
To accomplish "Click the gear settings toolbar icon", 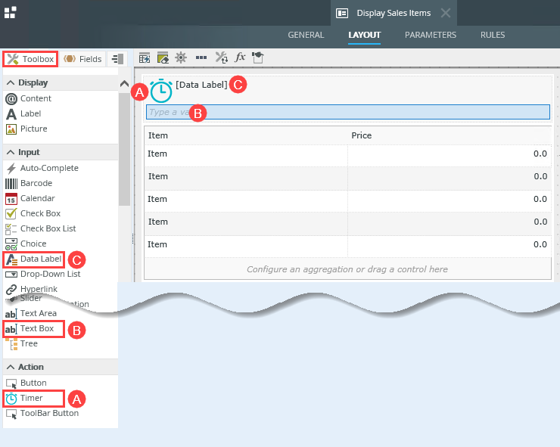I will click(x=181, y=57).
